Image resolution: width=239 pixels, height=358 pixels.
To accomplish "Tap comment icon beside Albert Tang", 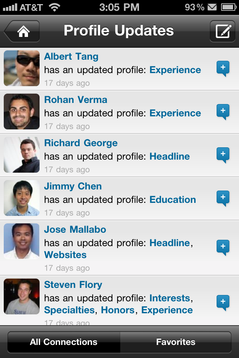I will 223,69.
